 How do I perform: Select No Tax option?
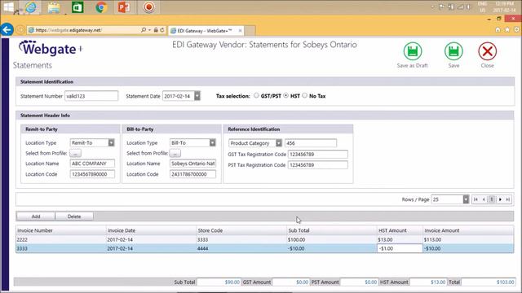[304, 95]
